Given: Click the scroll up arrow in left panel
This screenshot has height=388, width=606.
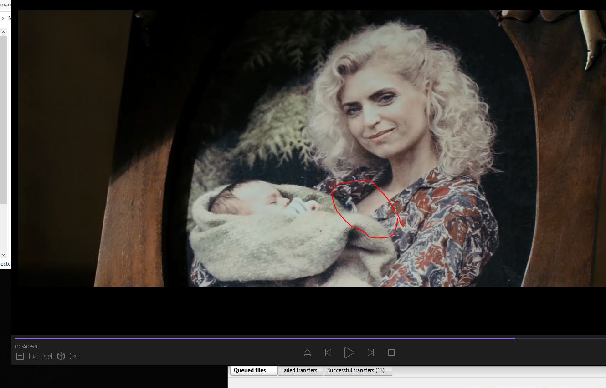Looking at the screenshot, I should coord(3,33).
